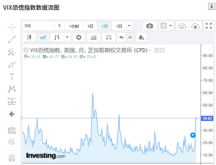Select the 1月 monthly interval

[x=104, y=26]
